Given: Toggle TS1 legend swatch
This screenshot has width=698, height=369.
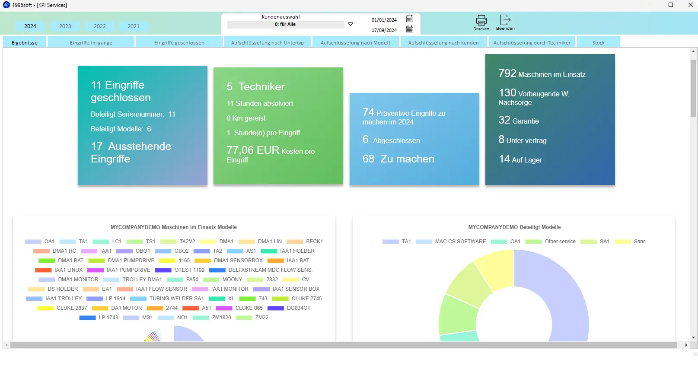Looking at the screenshot, I should point(134,242).
